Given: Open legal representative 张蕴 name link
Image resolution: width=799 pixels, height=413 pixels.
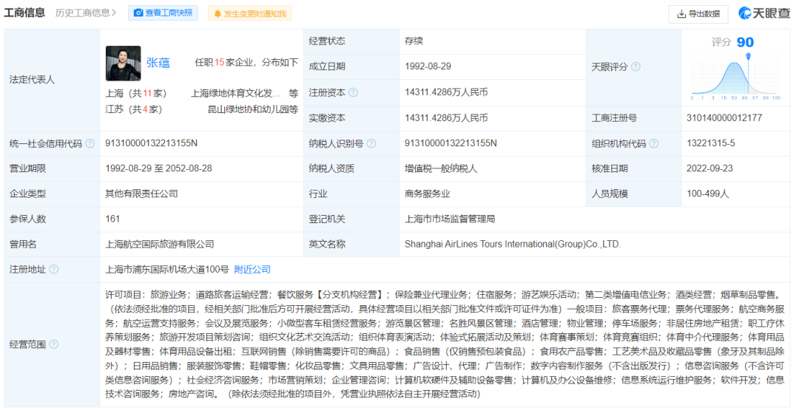Looking at the screenshot, I should [x=158, y=63].
